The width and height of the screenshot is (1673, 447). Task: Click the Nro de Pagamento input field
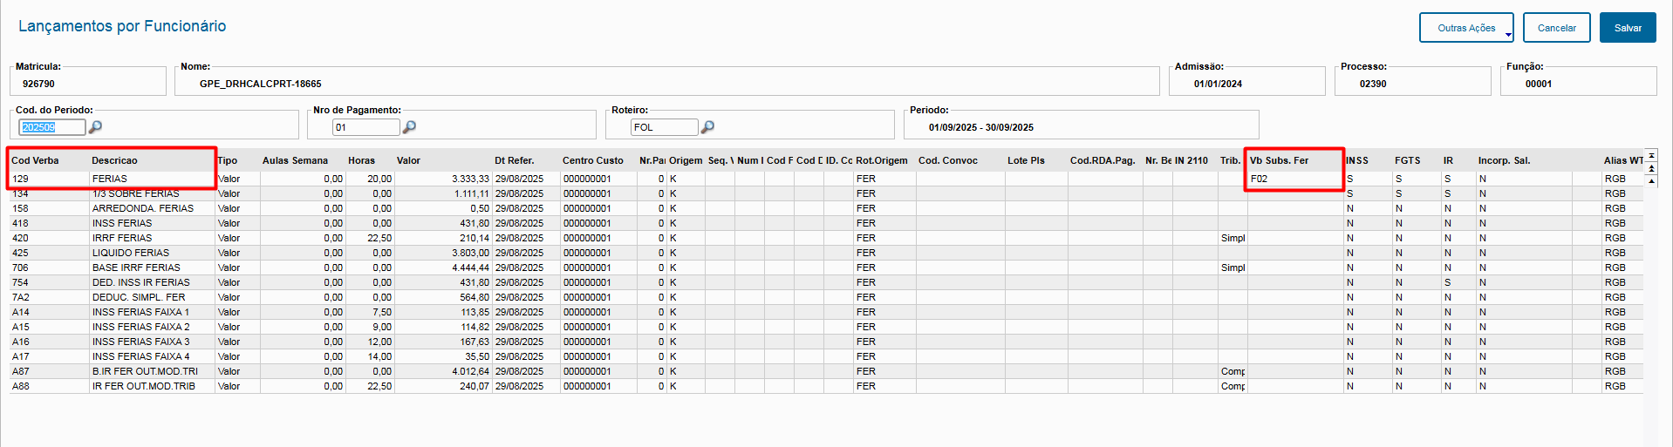[x=365, y=127]
